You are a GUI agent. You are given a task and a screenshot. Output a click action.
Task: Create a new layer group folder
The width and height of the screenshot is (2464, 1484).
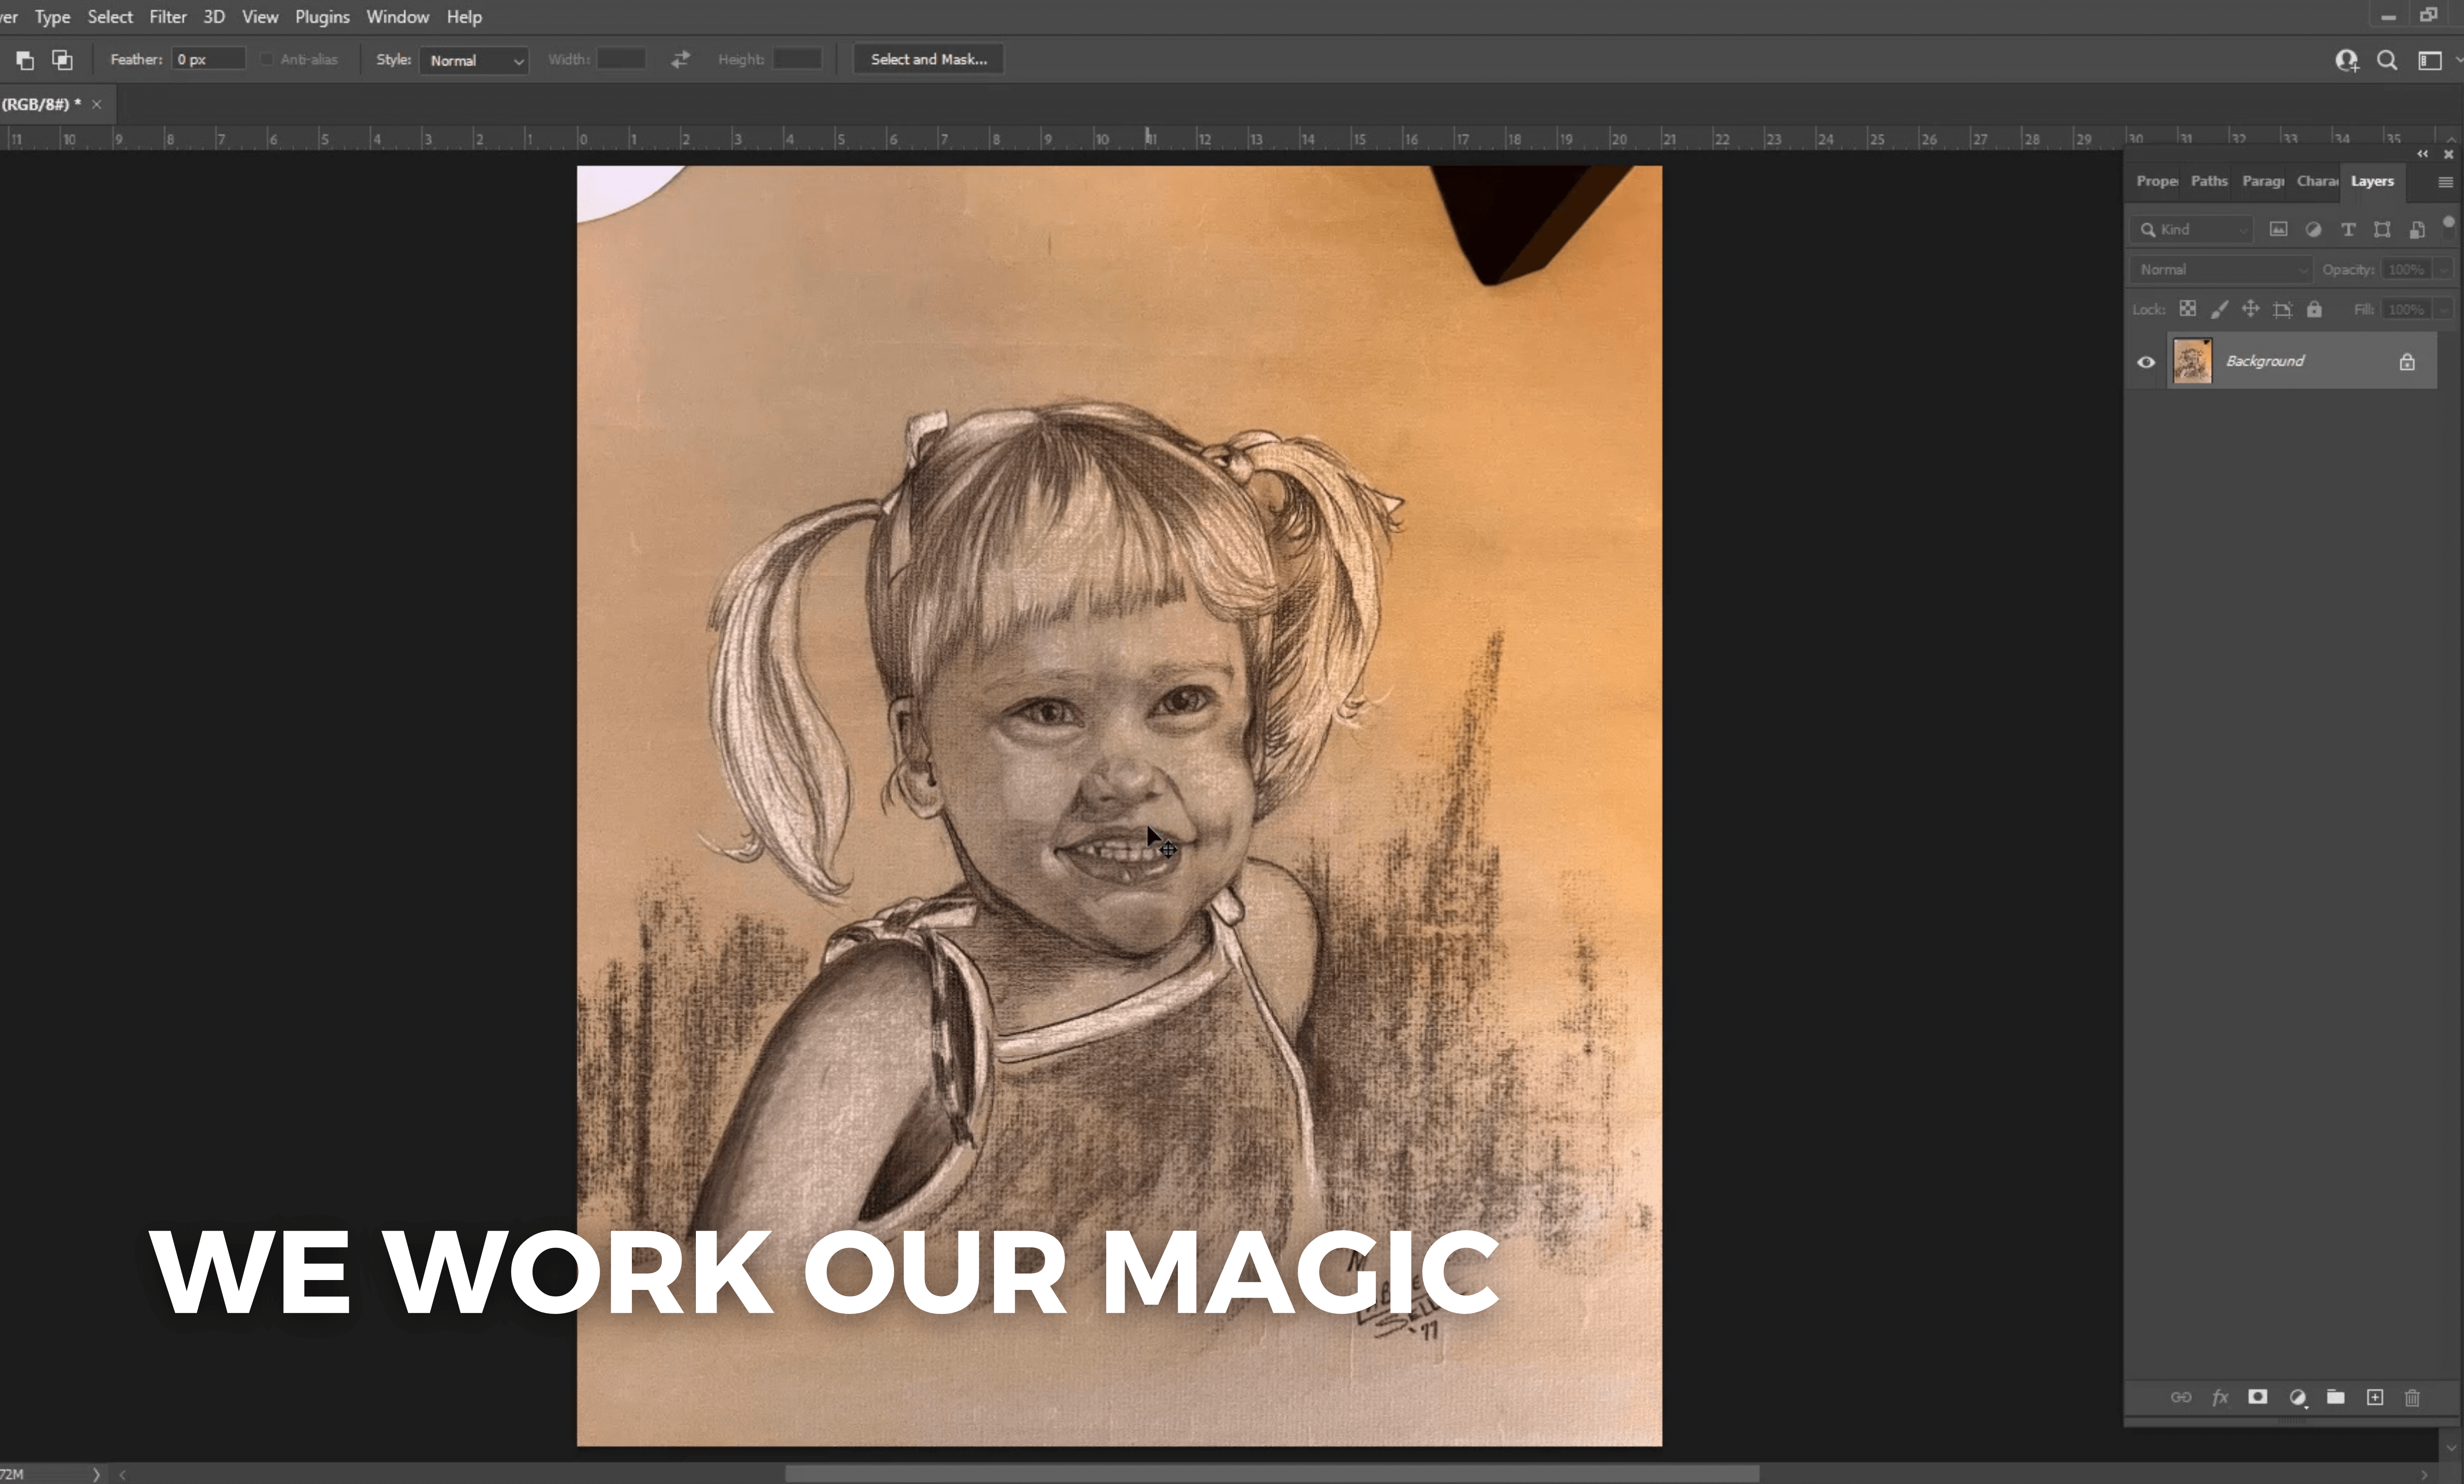coord(2336,1397)
